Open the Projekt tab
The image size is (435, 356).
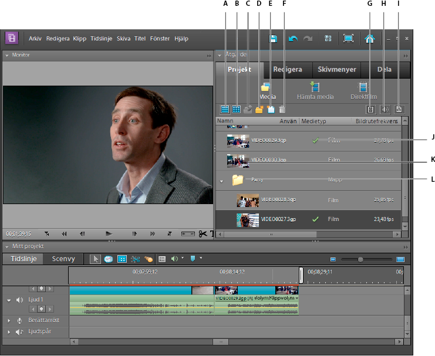[x=239, y=70]
